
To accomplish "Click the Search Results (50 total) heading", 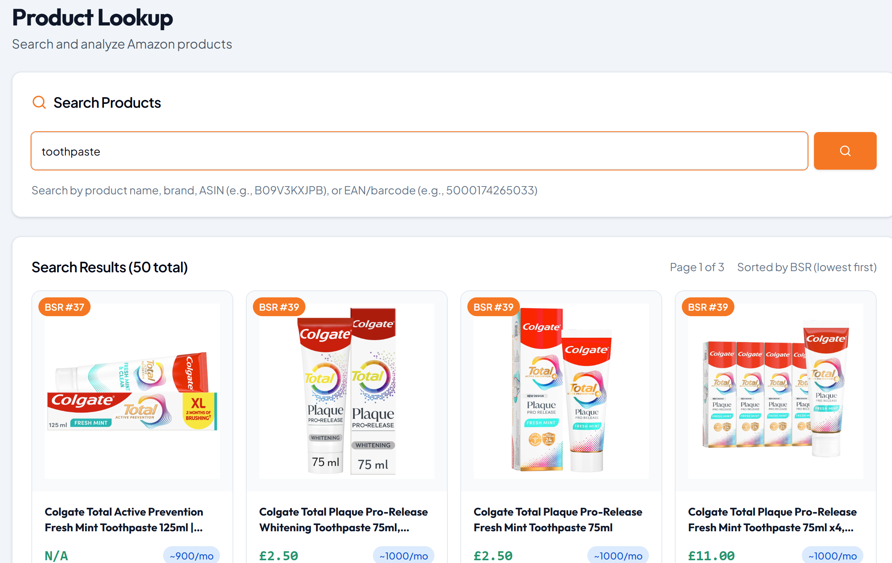I will pyautogui.click(x=110, y=267).
